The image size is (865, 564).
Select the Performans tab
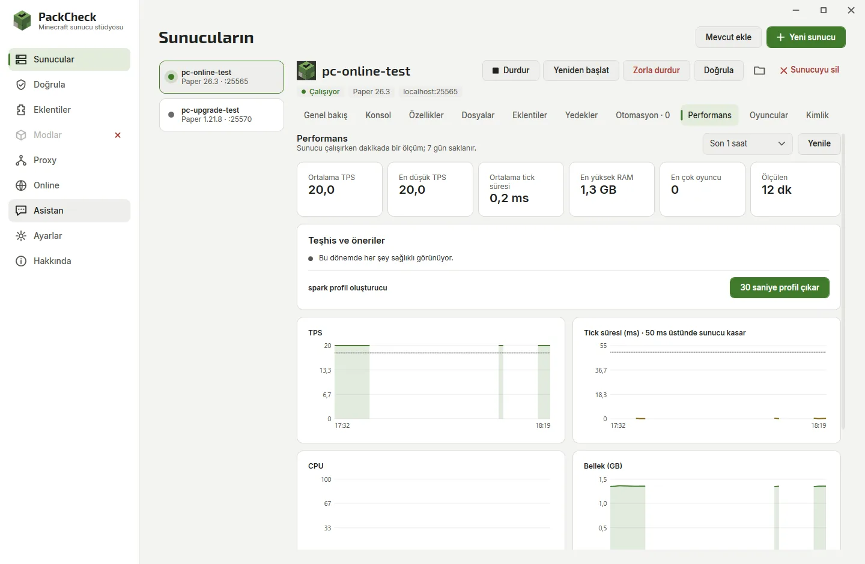(x=709, y=115)
